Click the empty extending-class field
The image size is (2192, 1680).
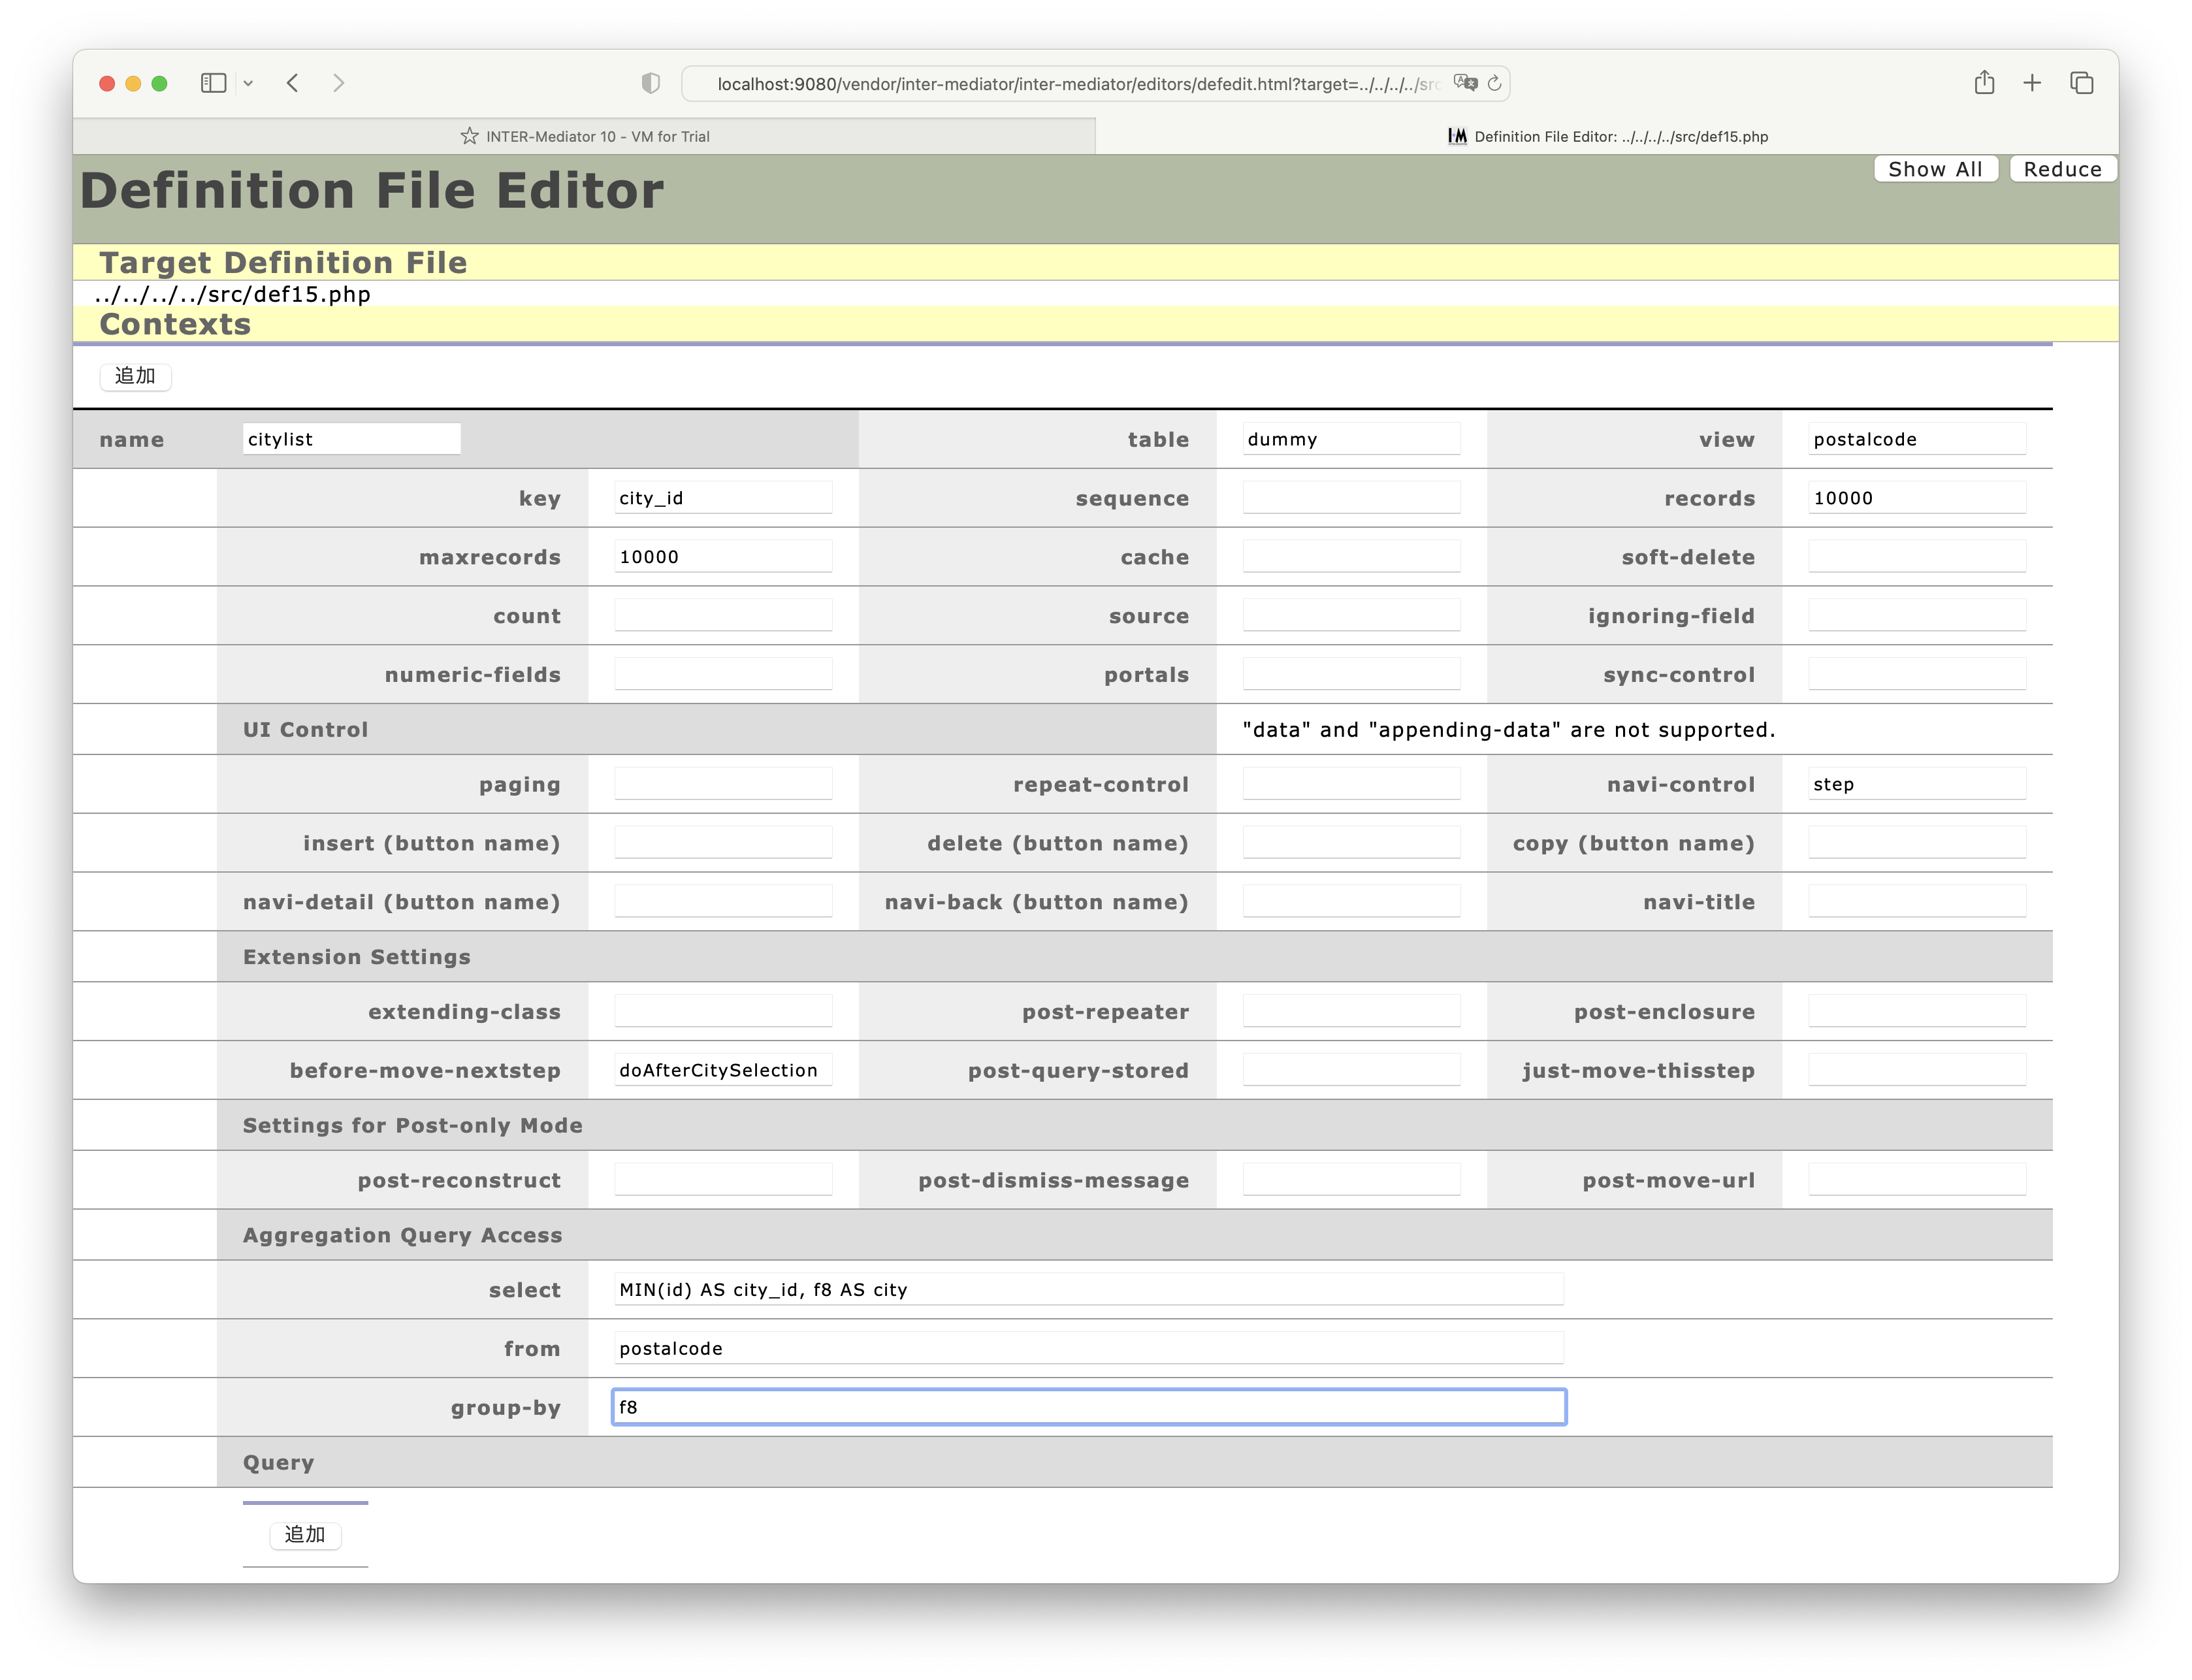[723, 1012]
